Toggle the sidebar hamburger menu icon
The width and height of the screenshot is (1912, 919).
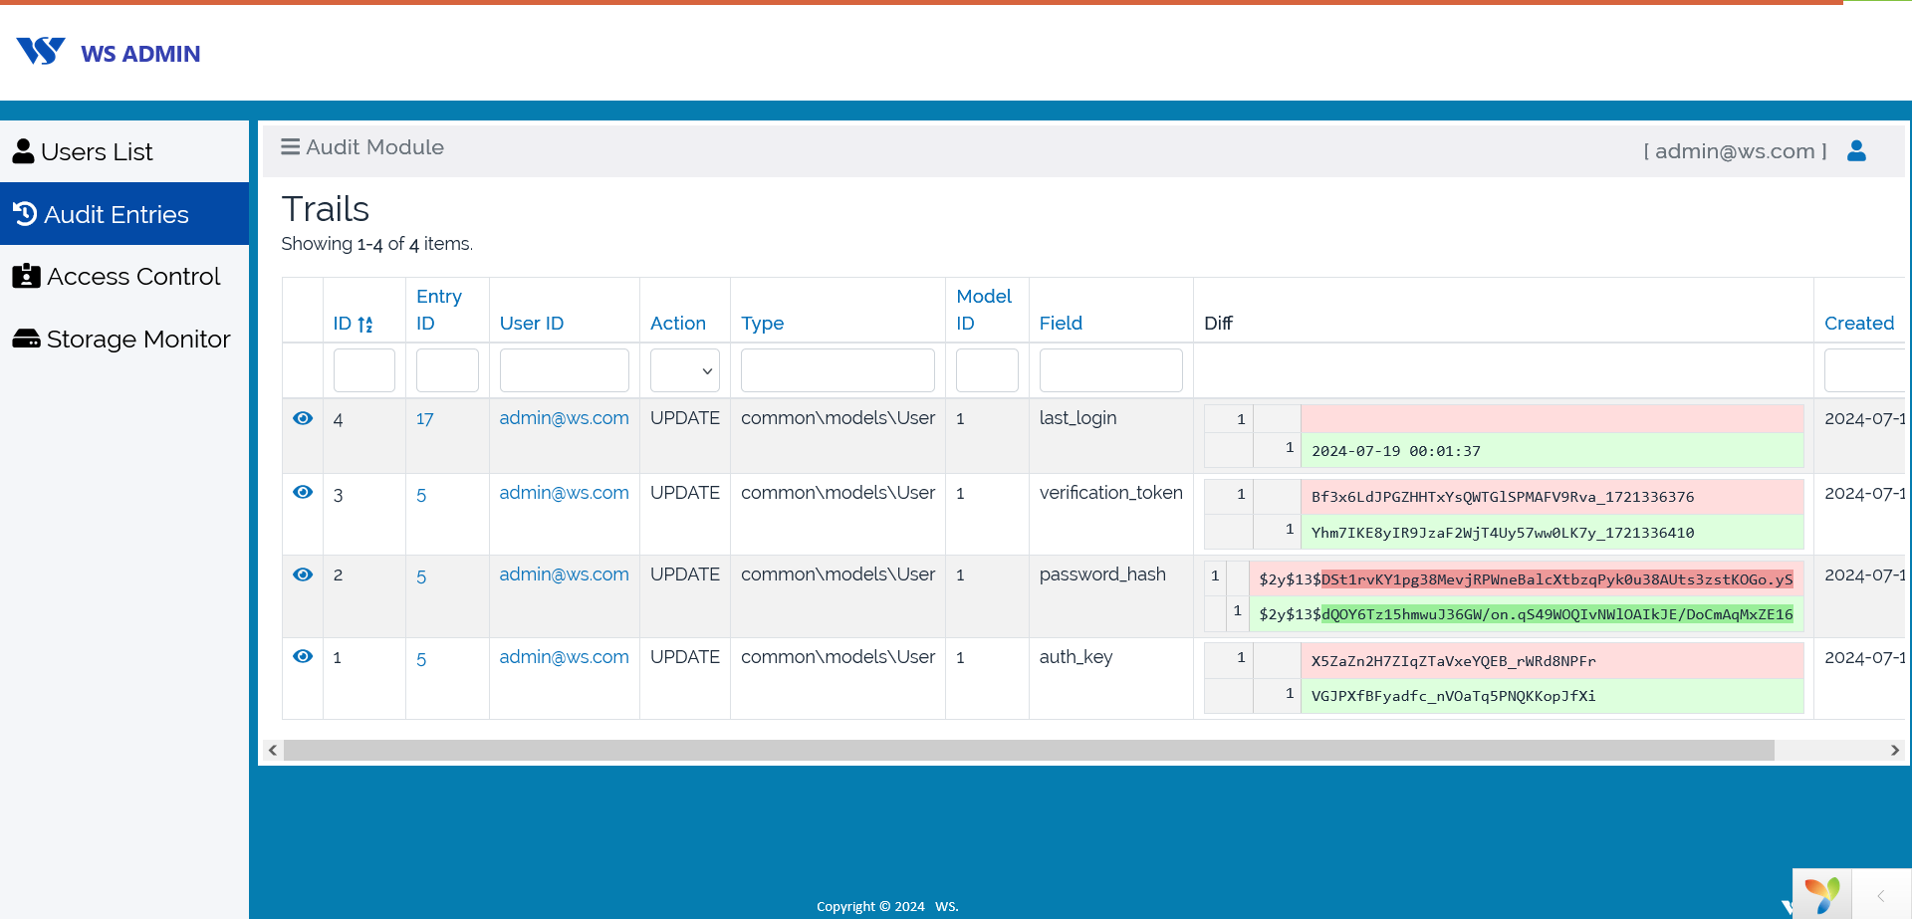290,147
